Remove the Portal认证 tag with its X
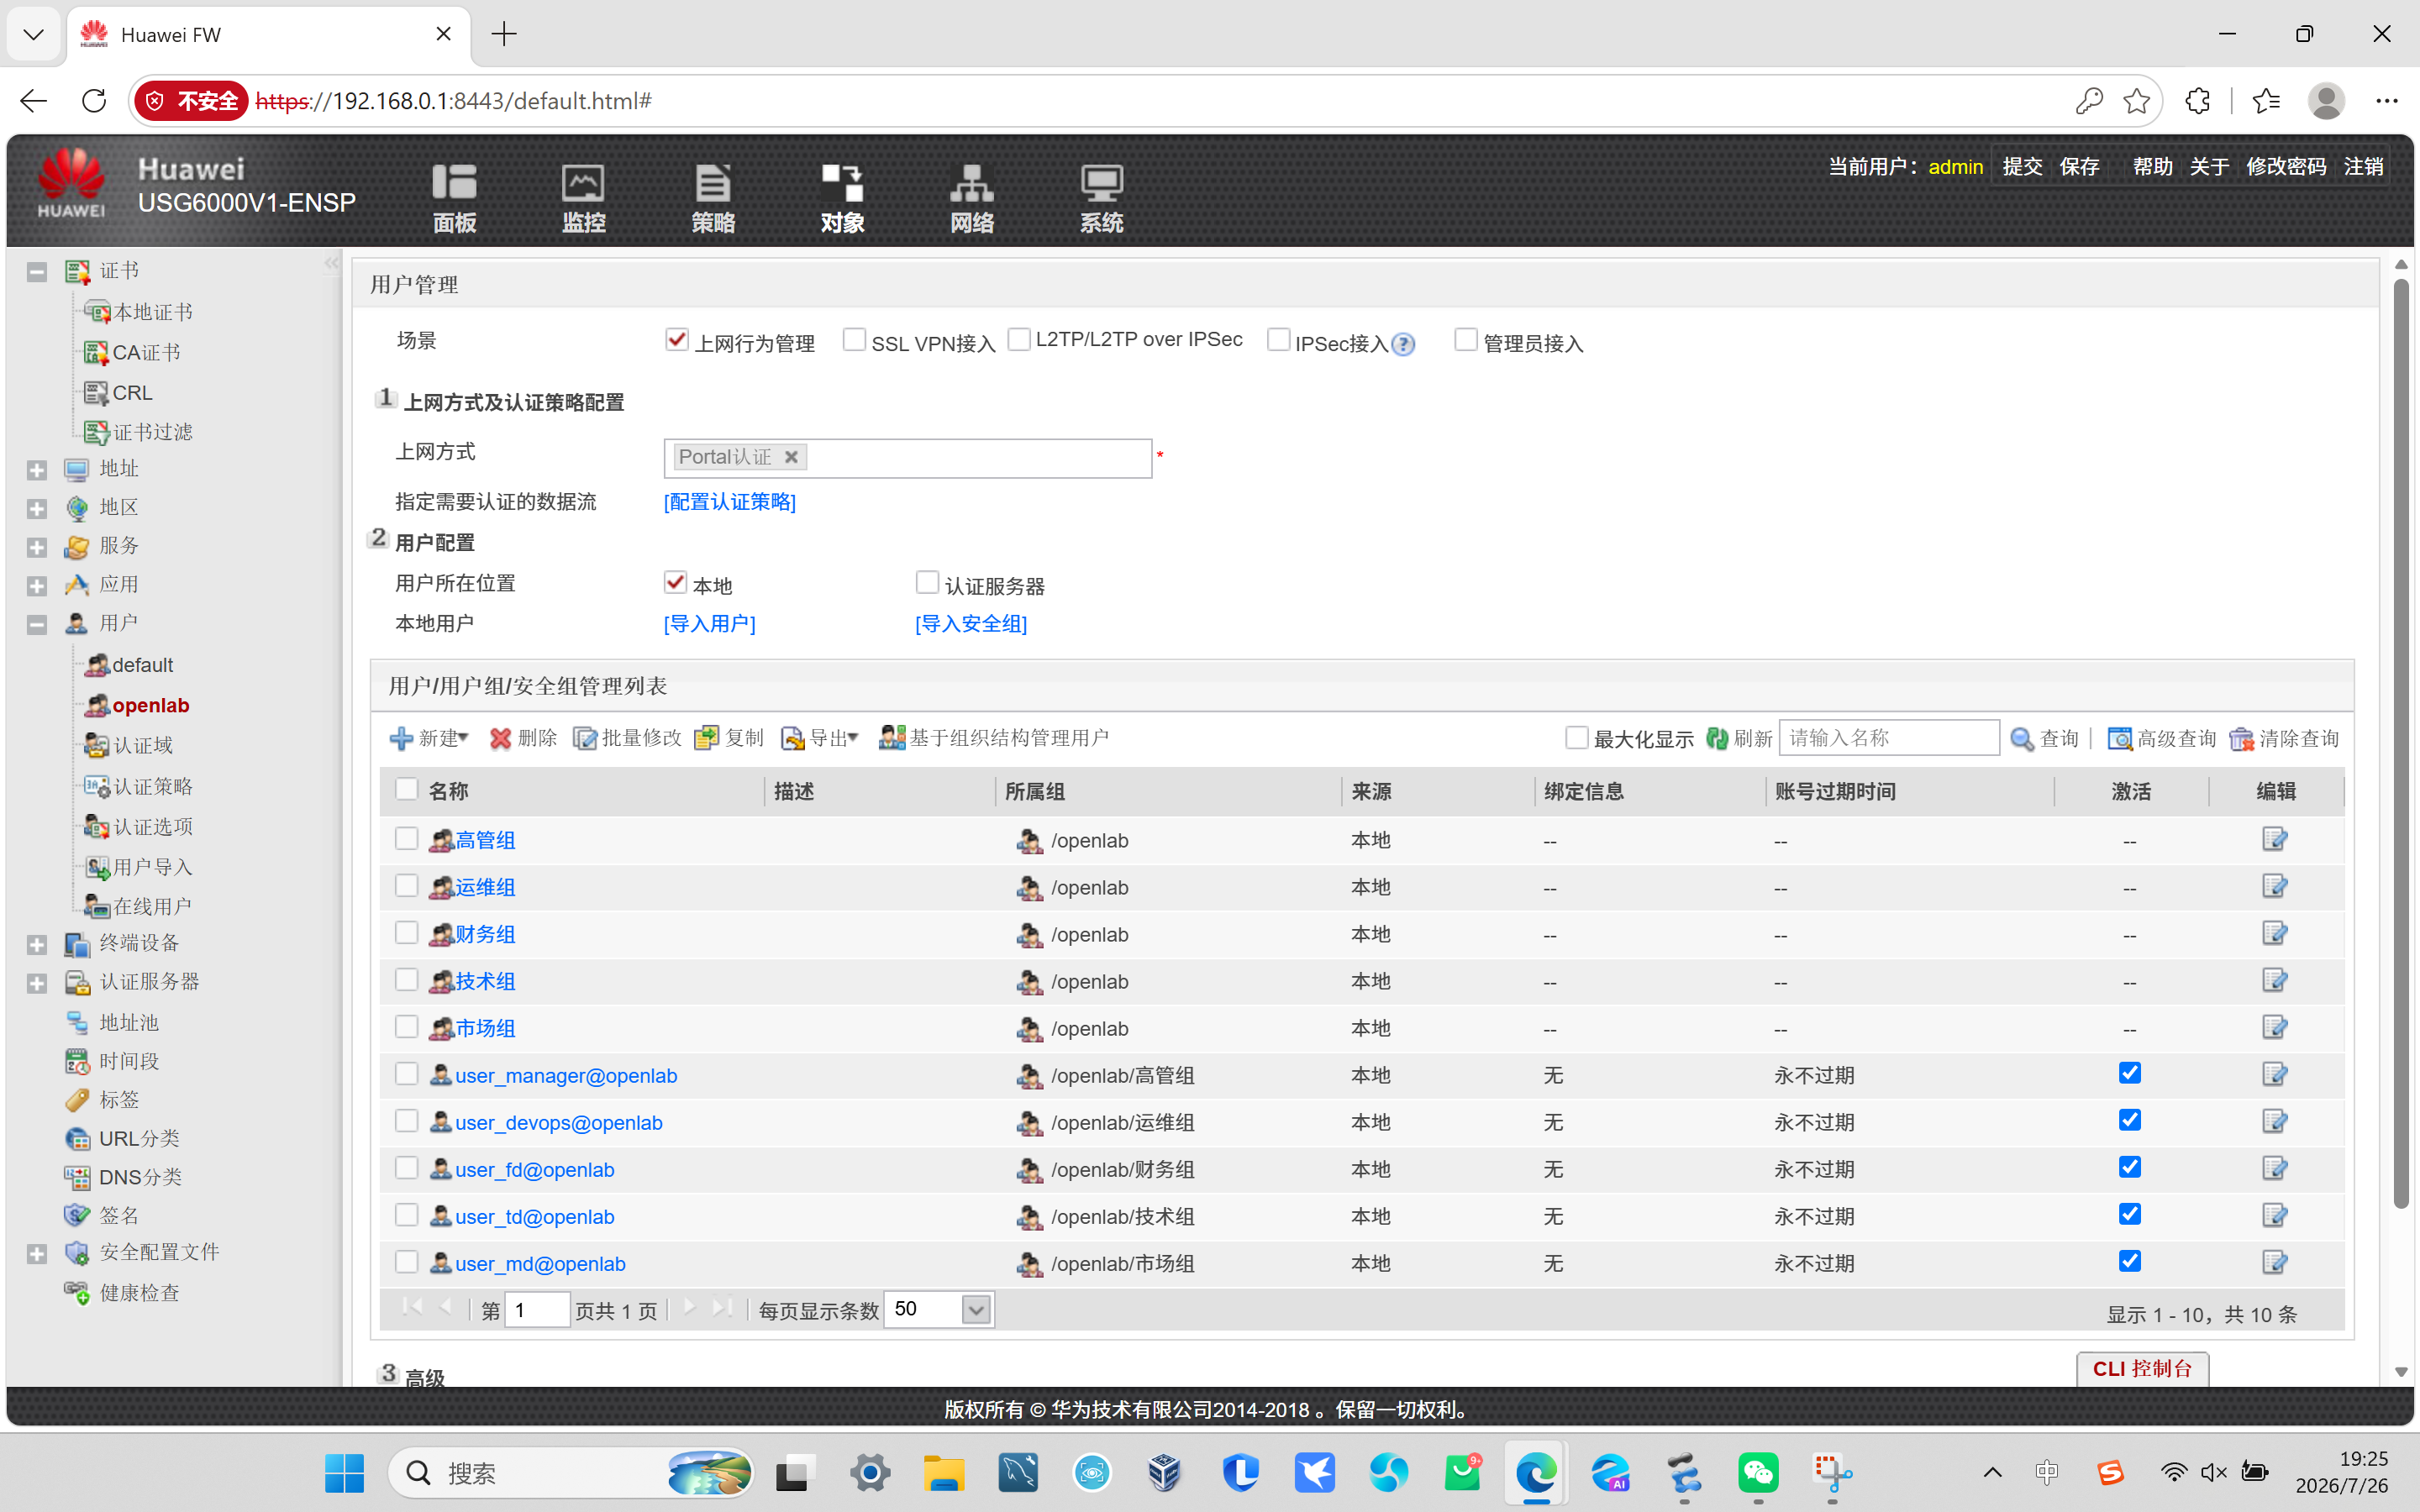This screenshot has height=1512, width=2420. tap(791, 457)
